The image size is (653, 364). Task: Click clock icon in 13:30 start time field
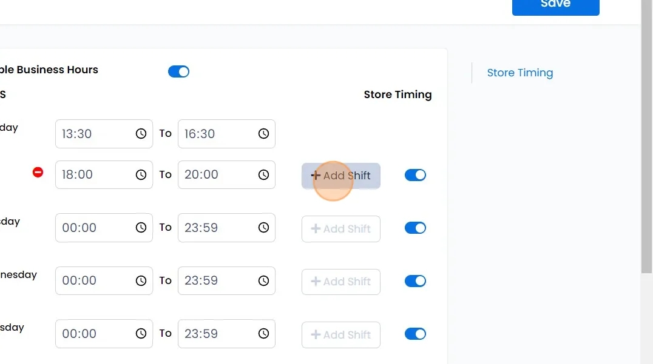pyautogui.click(x=141, y=134)
